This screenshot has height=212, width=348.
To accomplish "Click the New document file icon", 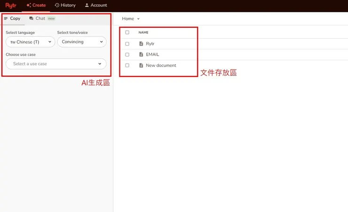I will 141,65.
